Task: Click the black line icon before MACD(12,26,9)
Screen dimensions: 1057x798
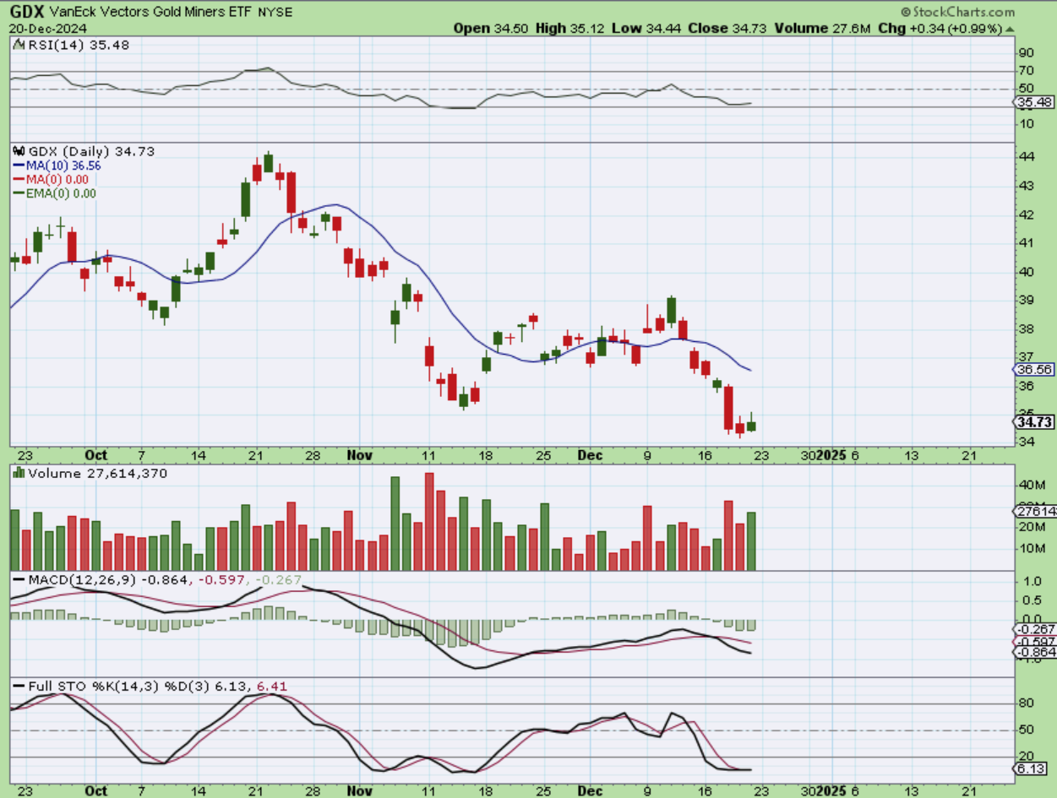Action: [18, 580]
